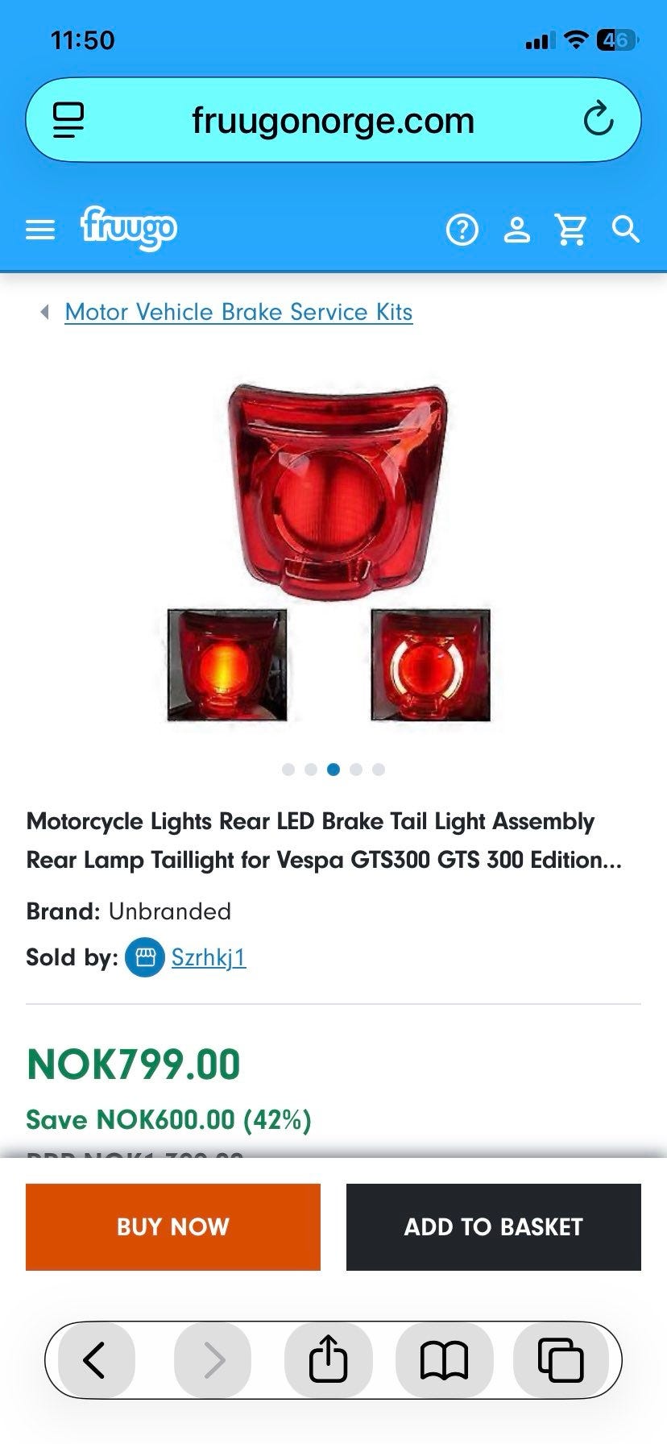Select the first image carousel dot
The width and height of the screenshot is (667, 1444).
288,770
